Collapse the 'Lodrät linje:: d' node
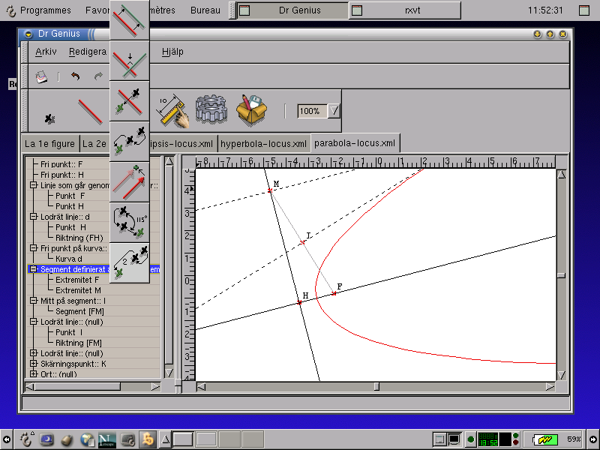 33,217
